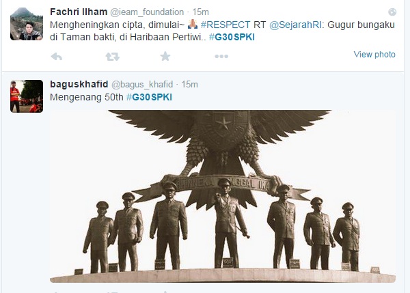
Task: Reply to Fachri Ilham's tweet
Action: [x=57, y=56]
